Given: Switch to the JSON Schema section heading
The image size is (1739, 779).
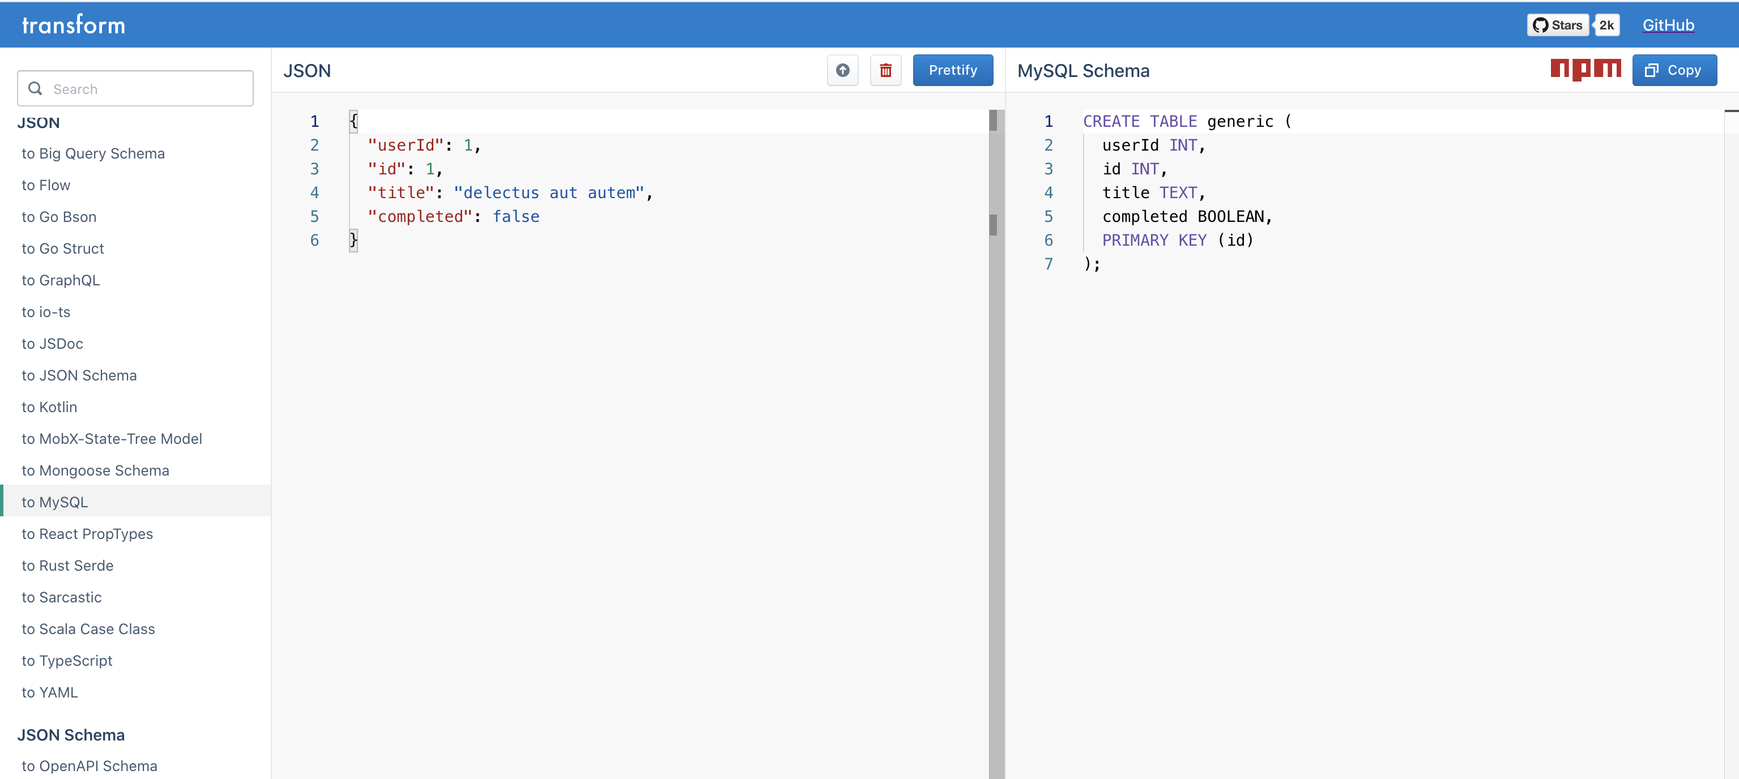Looking at the screenshot, I should coord(71,734).
